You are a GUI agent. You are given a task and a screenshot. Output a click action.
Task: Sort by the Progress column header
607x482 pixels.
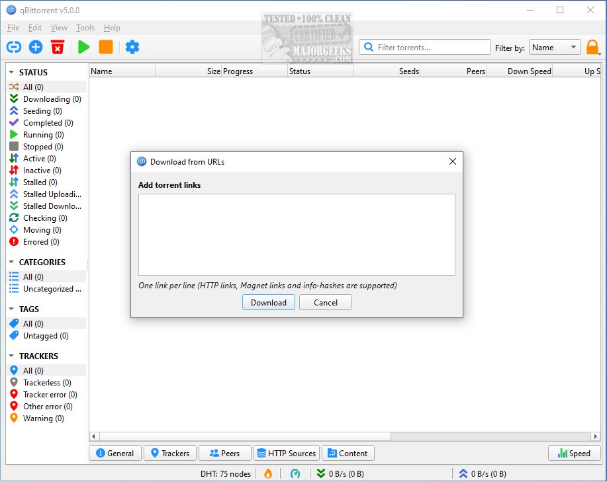(255, 71)
